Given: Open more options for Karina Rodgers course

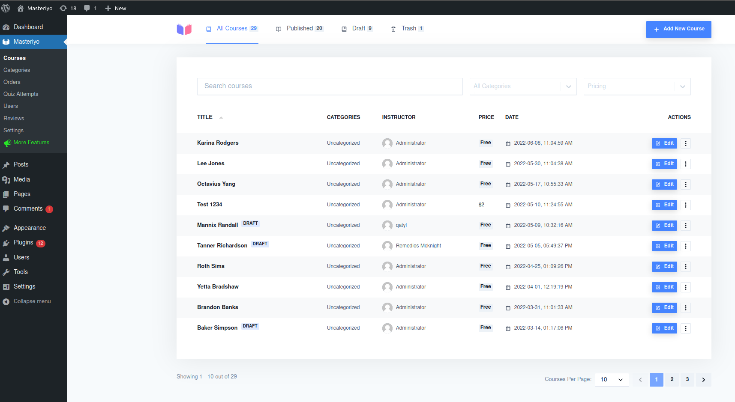Looking at the screenshot, I should [x=685, y=143].
